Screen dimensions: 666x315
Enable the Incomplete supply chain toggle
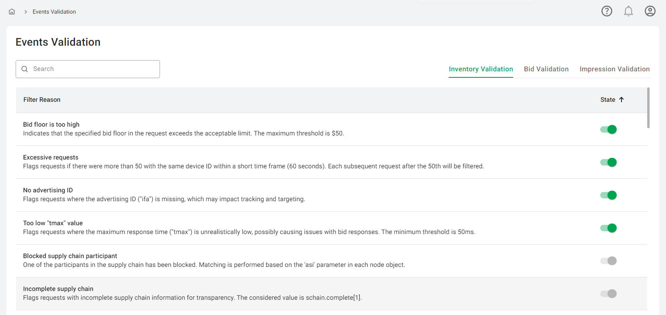[608, 294]
